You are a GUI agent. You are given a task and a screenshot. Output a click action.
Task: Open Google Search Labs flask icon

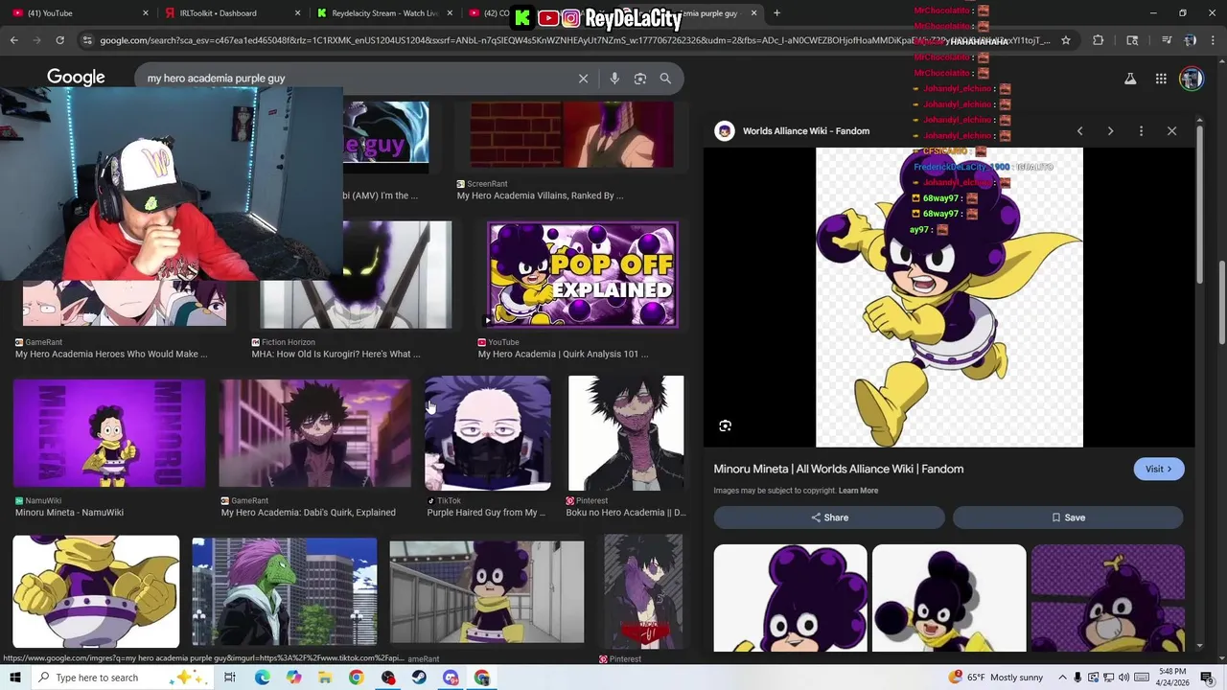(1130, 79)
